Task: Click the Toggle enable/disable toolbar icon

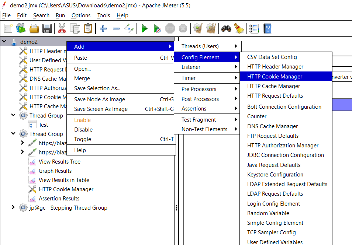Action: pos(129,29)
